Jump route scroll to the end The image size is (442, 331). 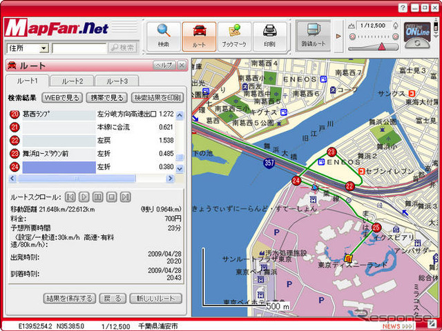126,197
